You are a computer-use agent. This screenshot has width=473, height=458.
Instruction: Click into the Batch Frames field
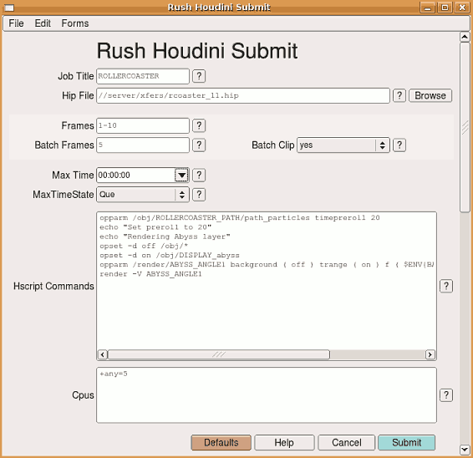click(x=143, y=145)
